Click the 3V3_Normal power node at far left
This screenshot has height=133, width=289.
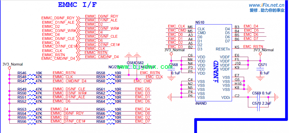tap(9, 68)
